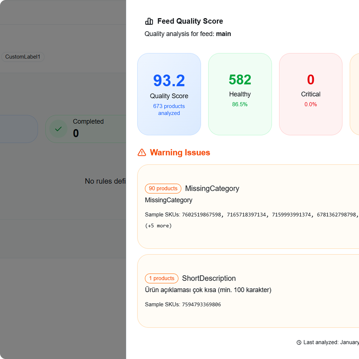Click the CustomLabel1 chip
The width and height of the screenshot is (359, 359).
(x=23, y=57)
